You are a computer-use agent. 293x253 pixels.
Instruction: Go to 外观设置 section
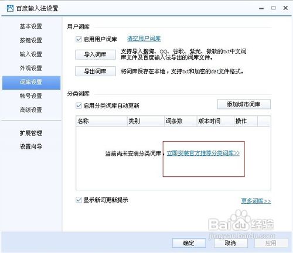pyautogui.click(x=31, y=68)
